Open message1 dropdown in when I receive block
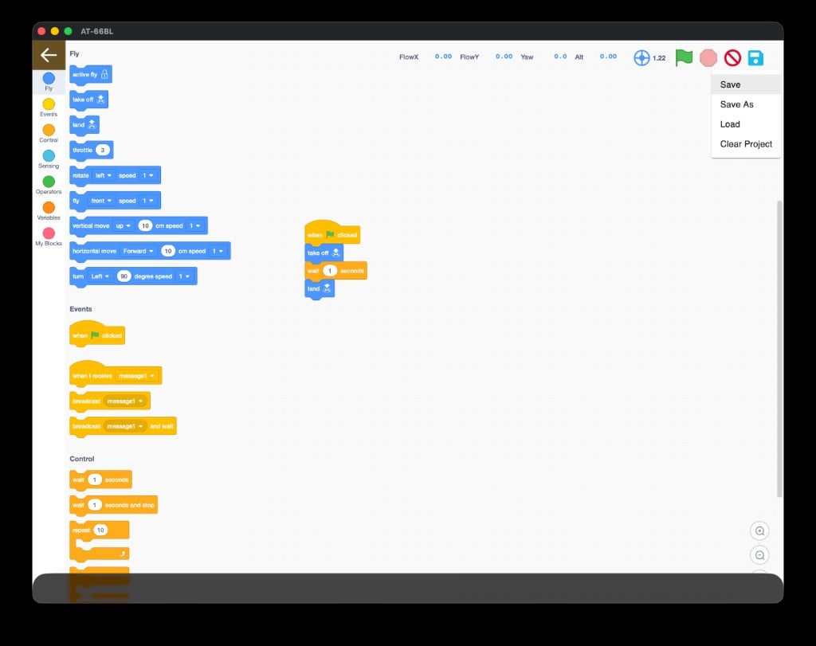This screenshot has height=646, width=816. 136,375
